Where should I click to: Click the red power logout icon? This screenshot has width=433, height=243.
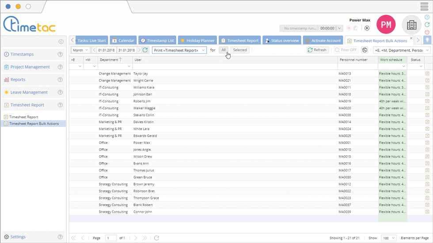point(427,32)
